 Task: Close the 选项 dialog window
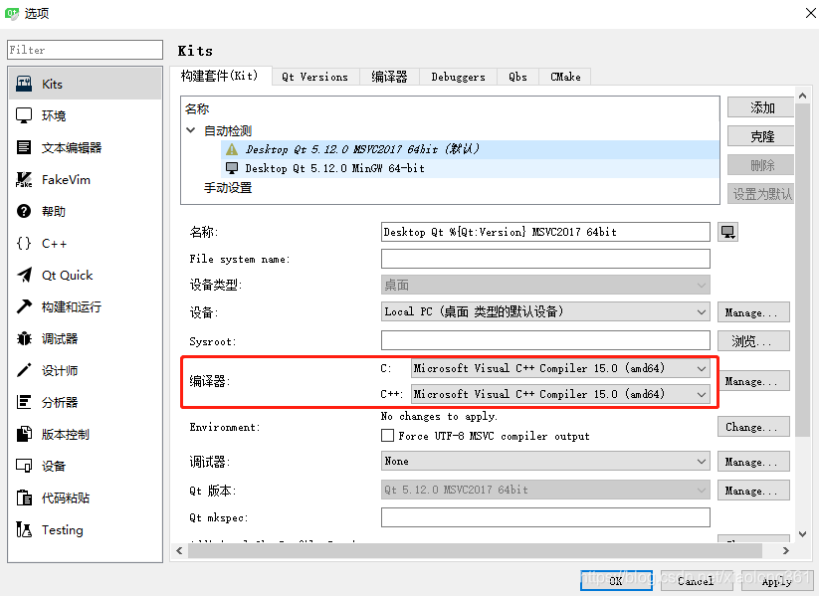810,13
